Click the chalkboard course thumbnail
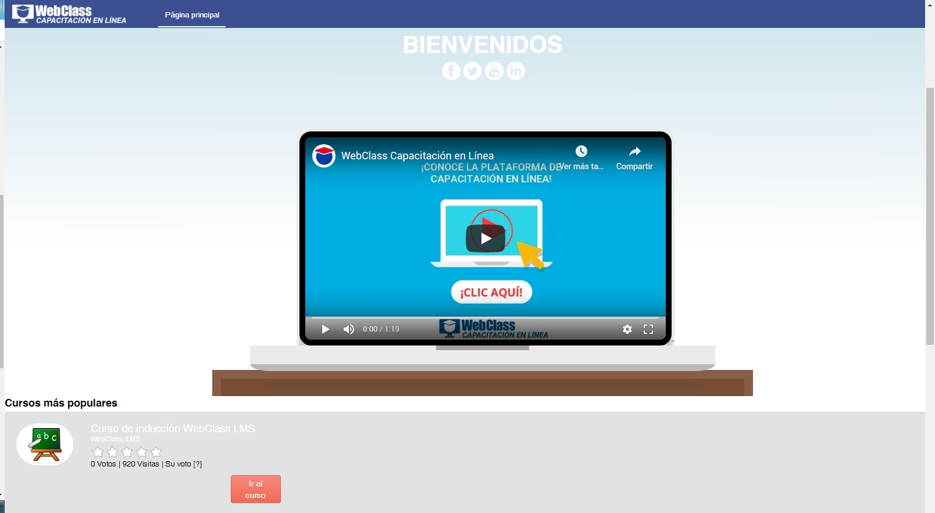Screen dimensions: 935x513 point(45,444)
